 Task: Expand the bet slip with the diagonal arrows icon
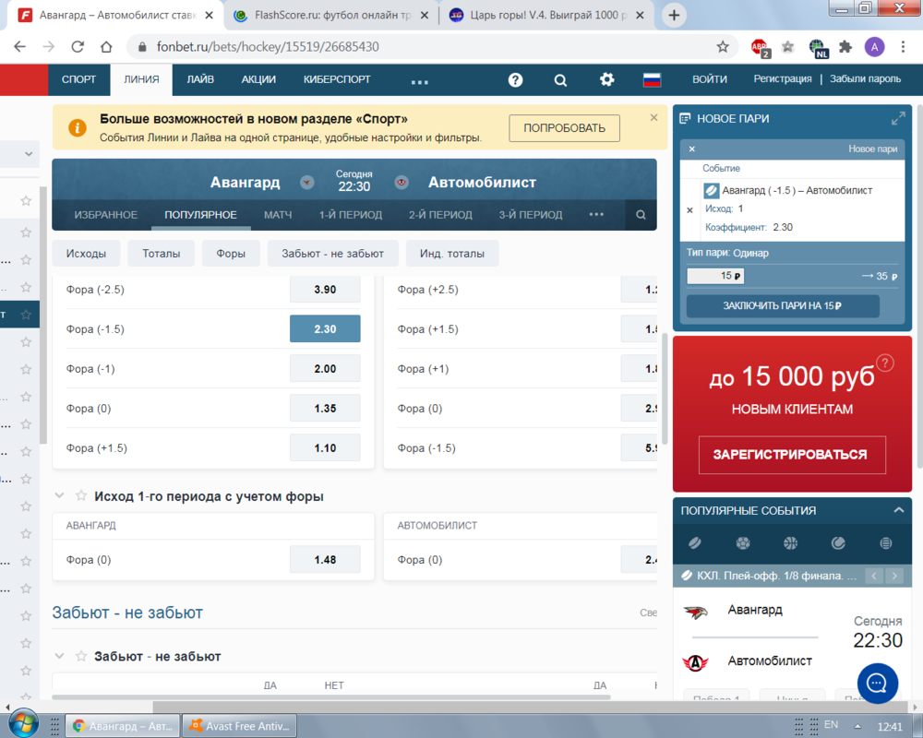[898, 119]
